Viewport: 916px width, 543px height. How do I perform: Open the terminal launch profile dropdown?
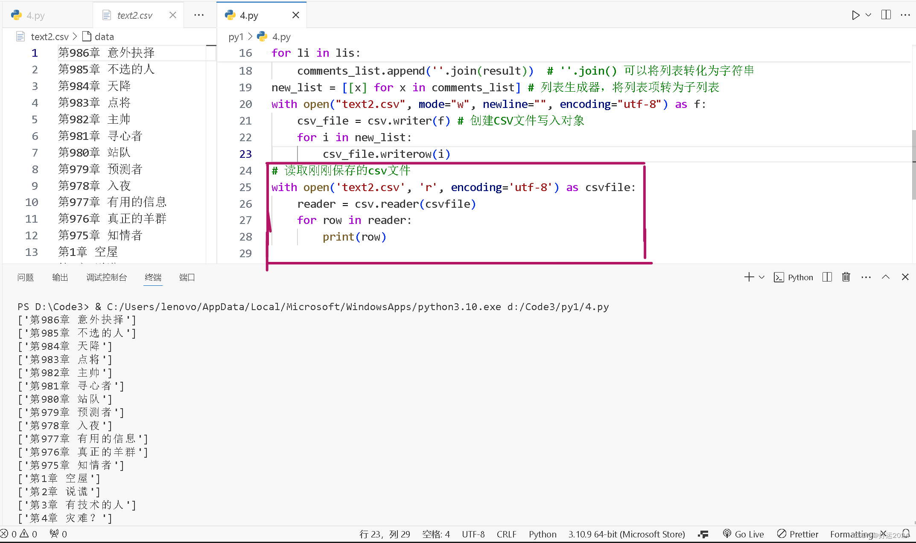click(762, 277)
